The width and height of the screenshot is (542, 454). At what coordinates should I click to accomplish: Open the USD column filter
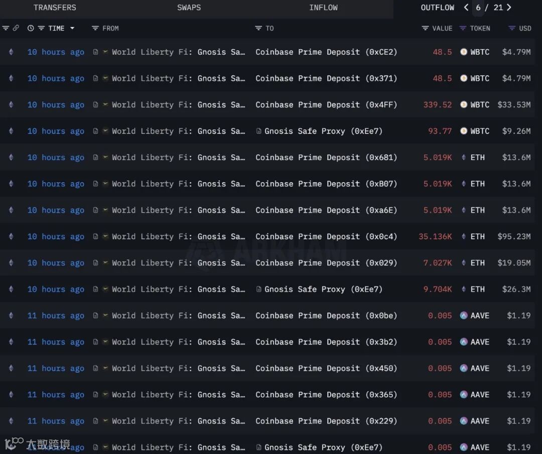(x=512, y=28)
